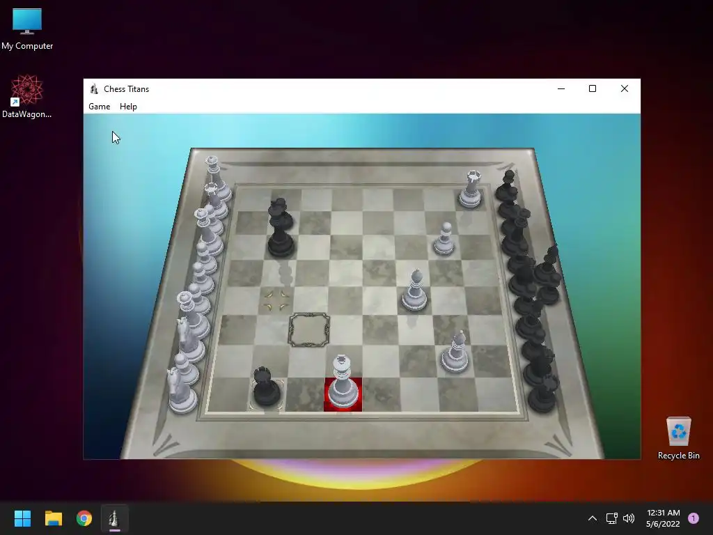Open the DataWagon desktop shortcut

pos(27,97)
